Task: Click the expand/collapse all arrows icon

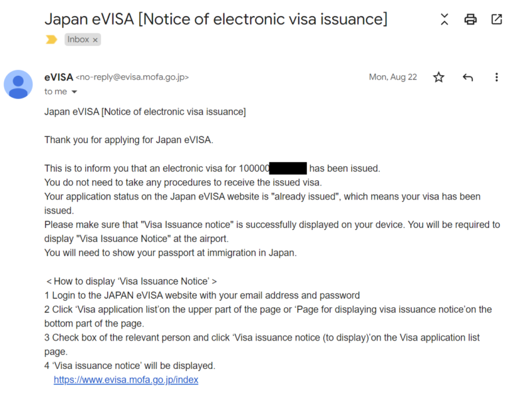Action: point(444,19)
